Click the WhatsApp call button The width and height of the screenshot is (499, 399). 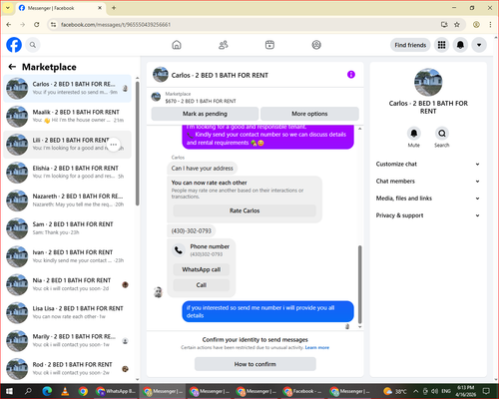click(x=202, y=269)
